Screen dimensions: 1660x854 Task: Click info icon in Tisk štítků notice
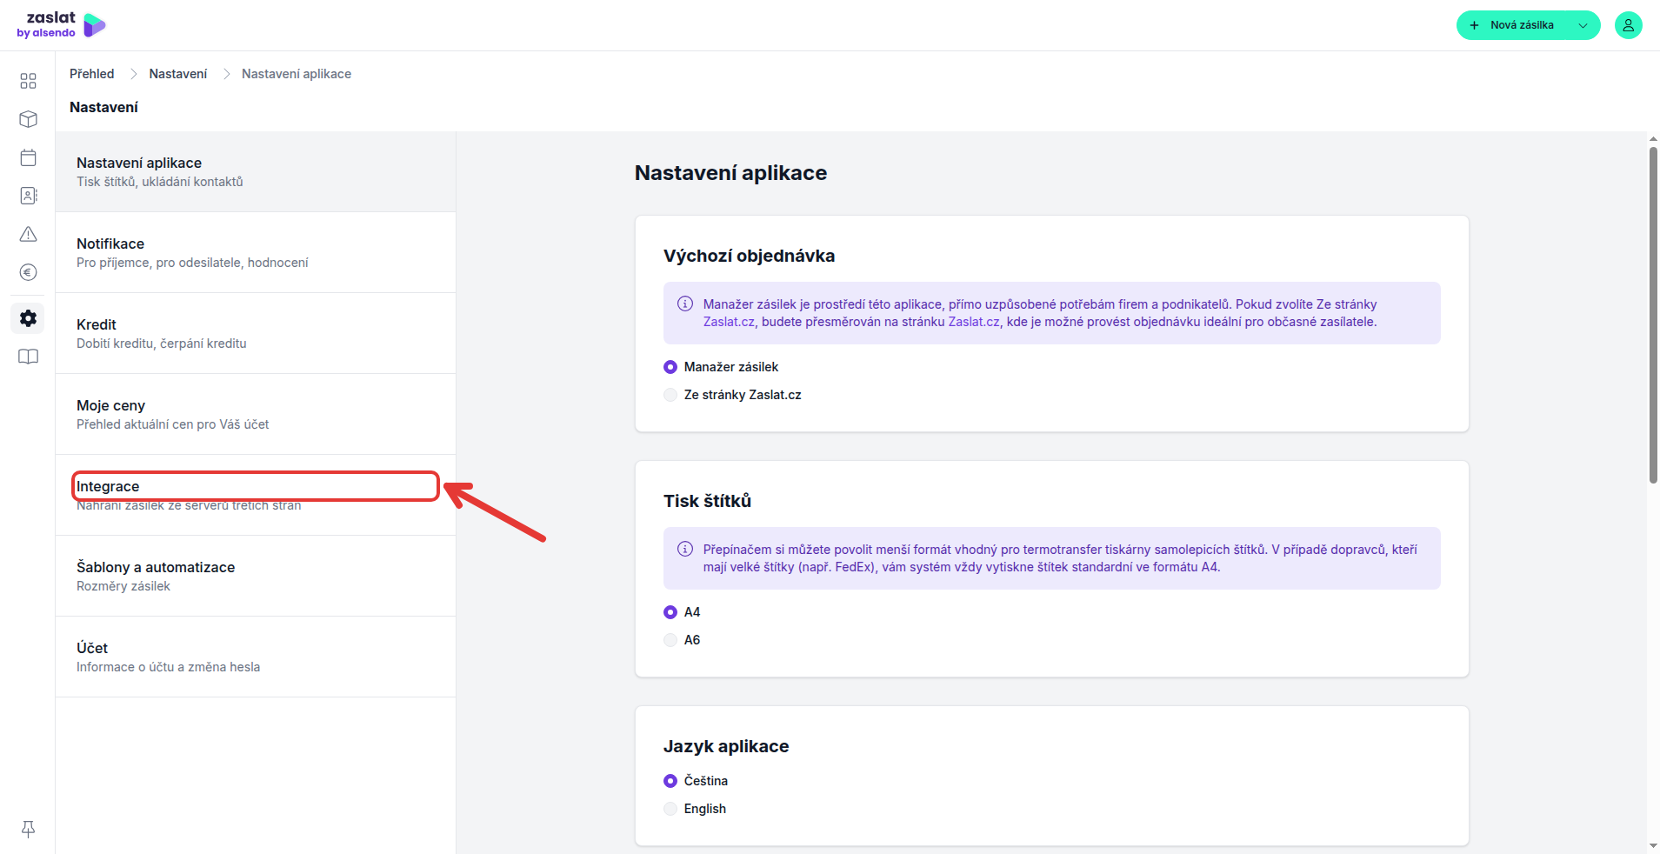[685, 549]
